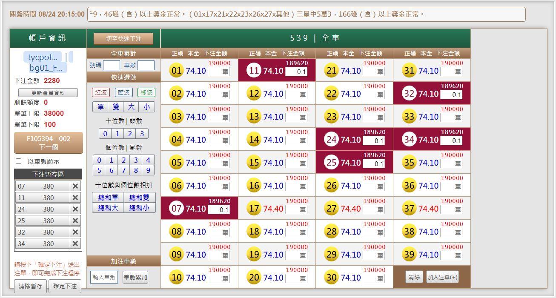Viewport: 556px width, 298px height.
Task: Click the scrolling announcement text box
Action: point(307,14)
